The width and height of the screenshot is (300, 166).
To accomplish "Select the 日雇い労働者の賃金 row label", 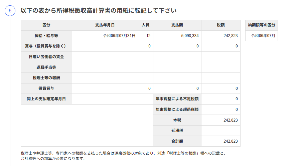I will click(x=46, y=57).
